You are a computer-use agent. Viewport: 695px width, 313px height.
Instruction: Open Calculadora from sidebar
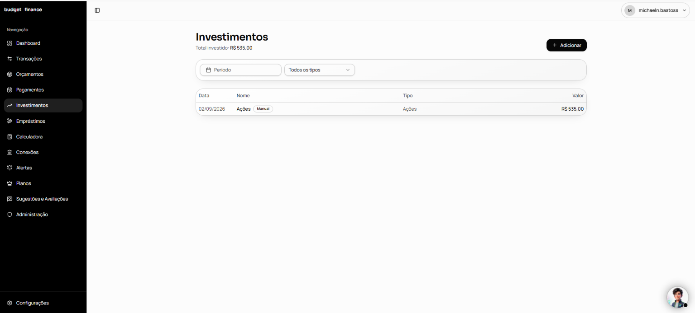pyautogui.click(x=43, y=136)
